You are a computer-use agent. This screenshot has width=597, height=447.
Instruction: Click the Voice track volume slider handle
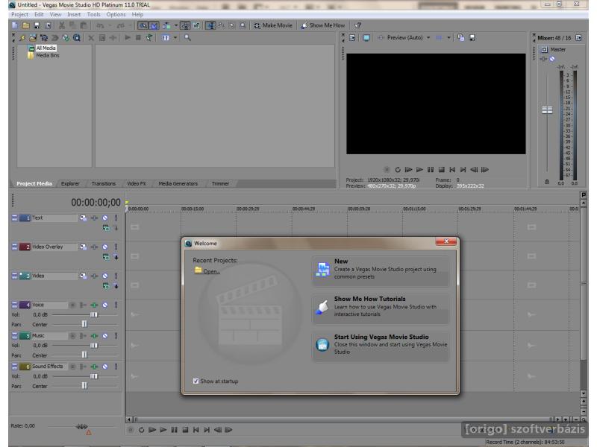tap(94, 314)
